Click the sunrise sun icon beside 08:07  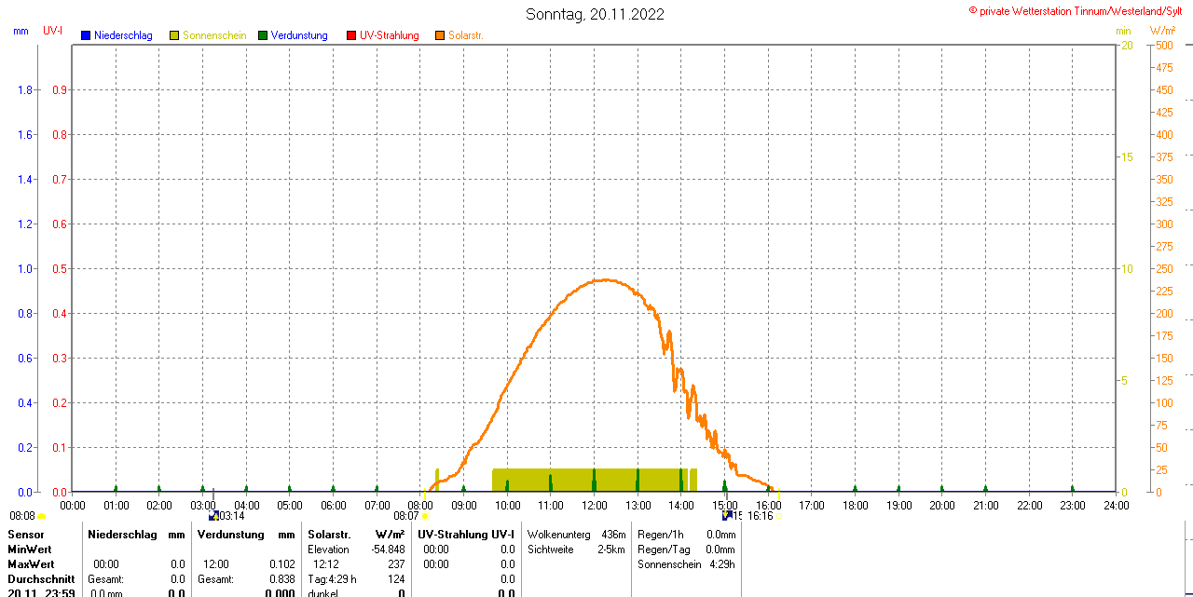click(x=426, y=516)
